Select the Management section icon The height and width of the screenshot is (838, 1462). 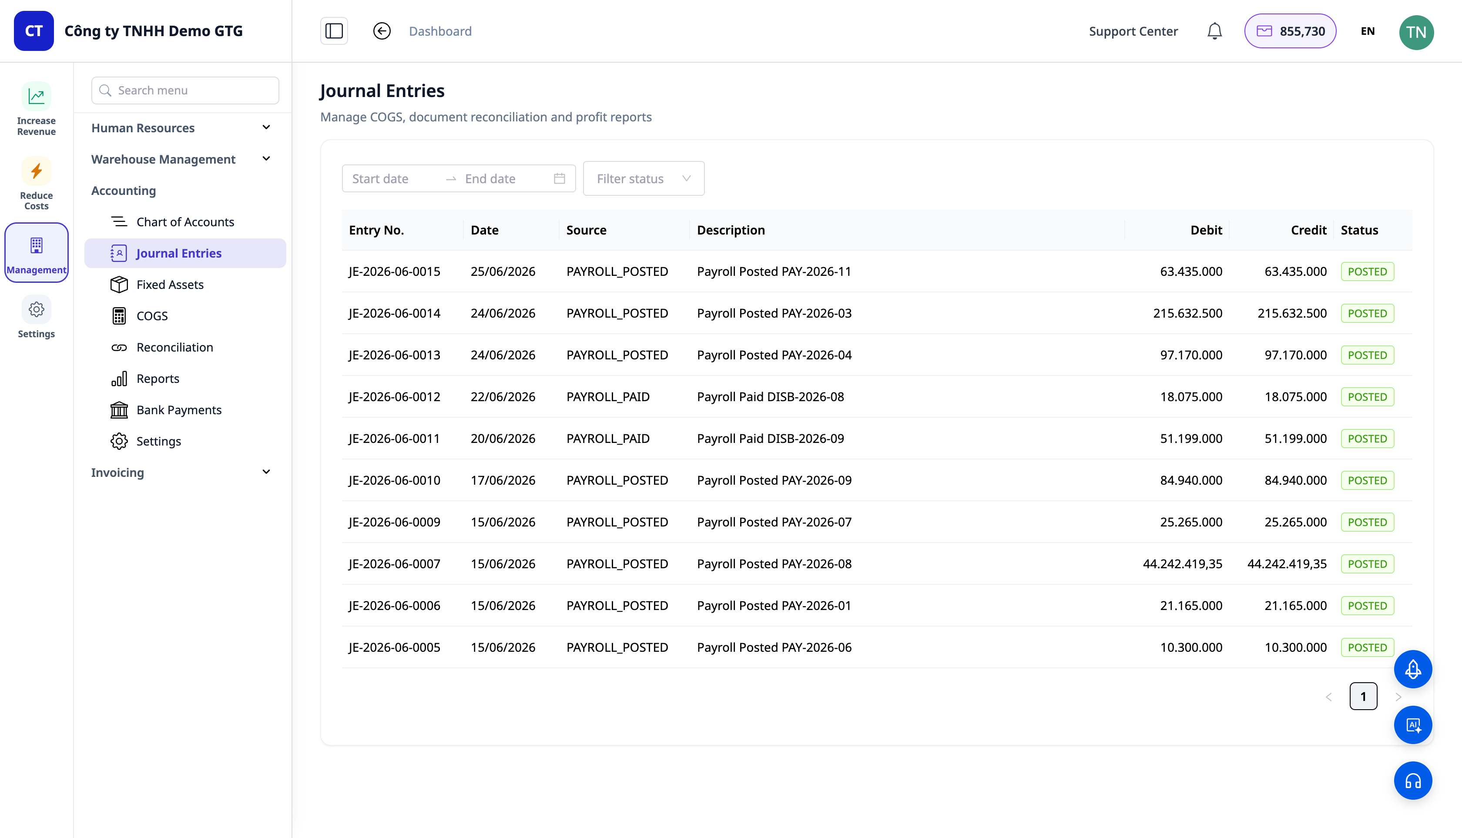(36, 253)
